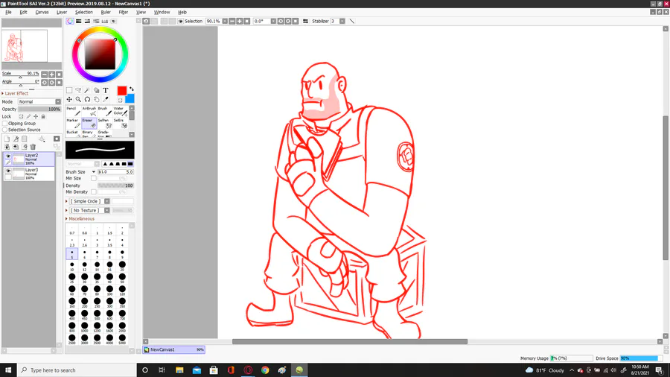Click the navigator canvas thumbnail
Image resolution: width=670 pixels, height=377 pixels.
coord(31,45)
